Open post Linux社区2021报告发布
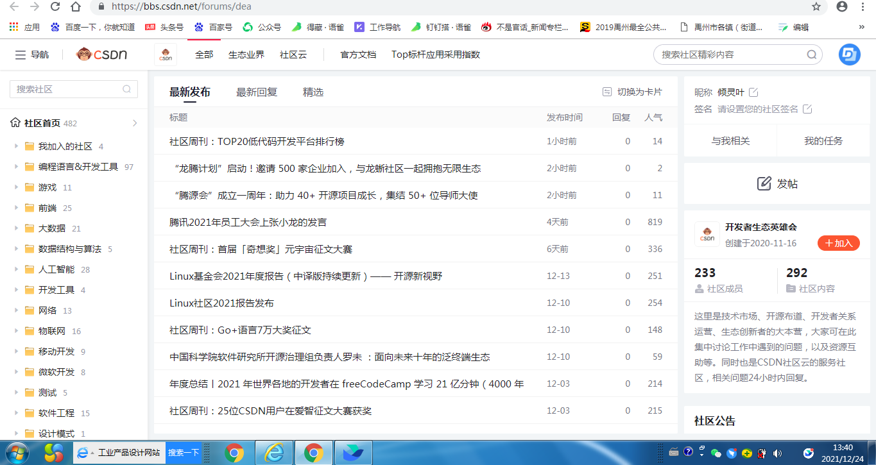The image size is (876, 465). coord(221,303)
